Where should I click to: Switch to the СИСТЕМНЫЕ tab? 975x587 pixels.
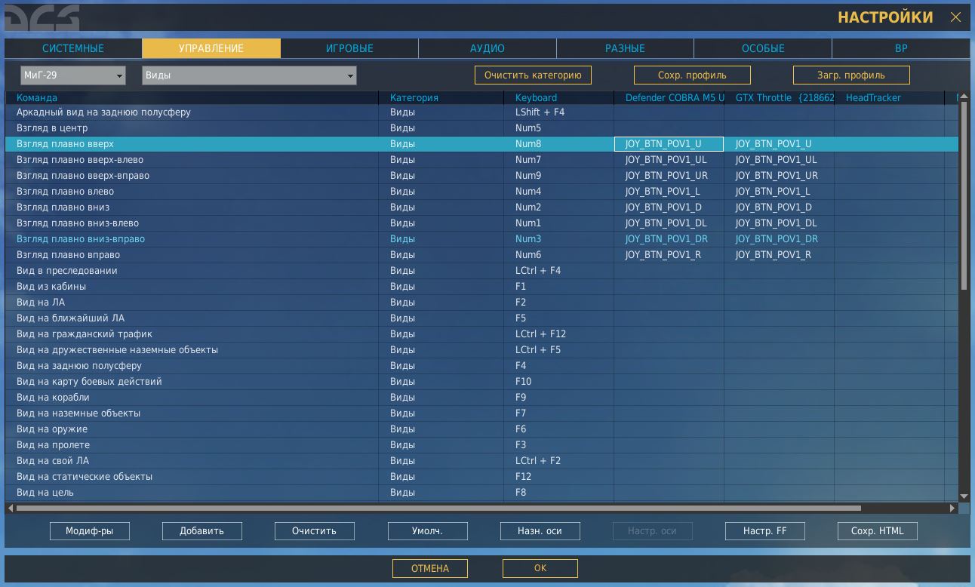pyautogui.click(x=73, y=48)
